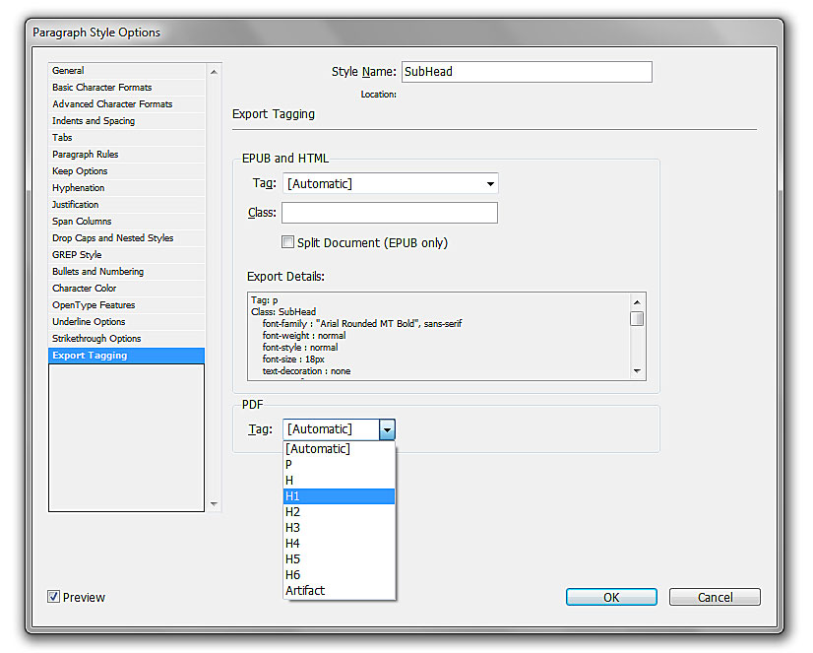Click the Class input field

coord(390,213)
